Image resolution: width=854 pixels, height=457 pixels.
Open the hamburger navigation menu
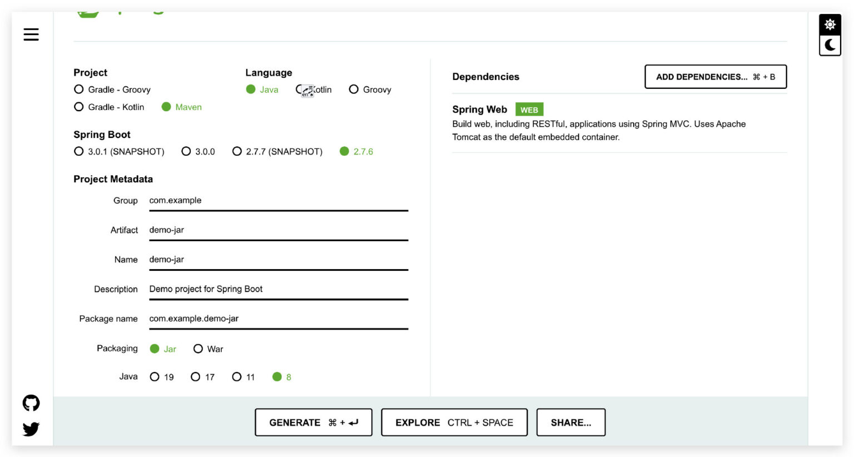31,34
